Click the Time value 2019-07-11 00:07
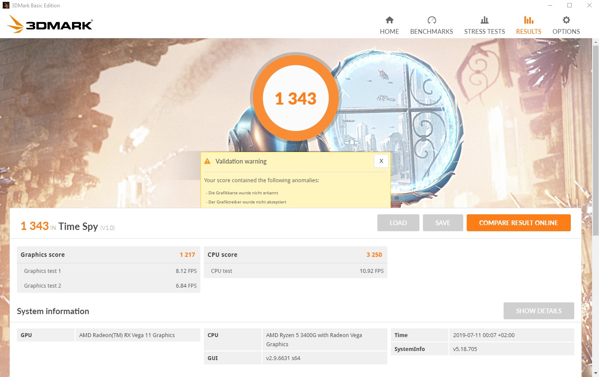Image resolution: width=599 pixels, height=377 pixels. tap(484, 335)
